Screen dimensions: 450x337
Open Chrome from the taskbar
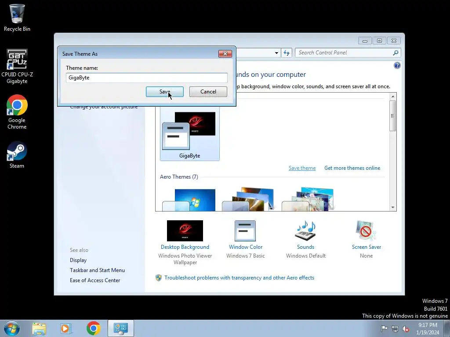93,328
